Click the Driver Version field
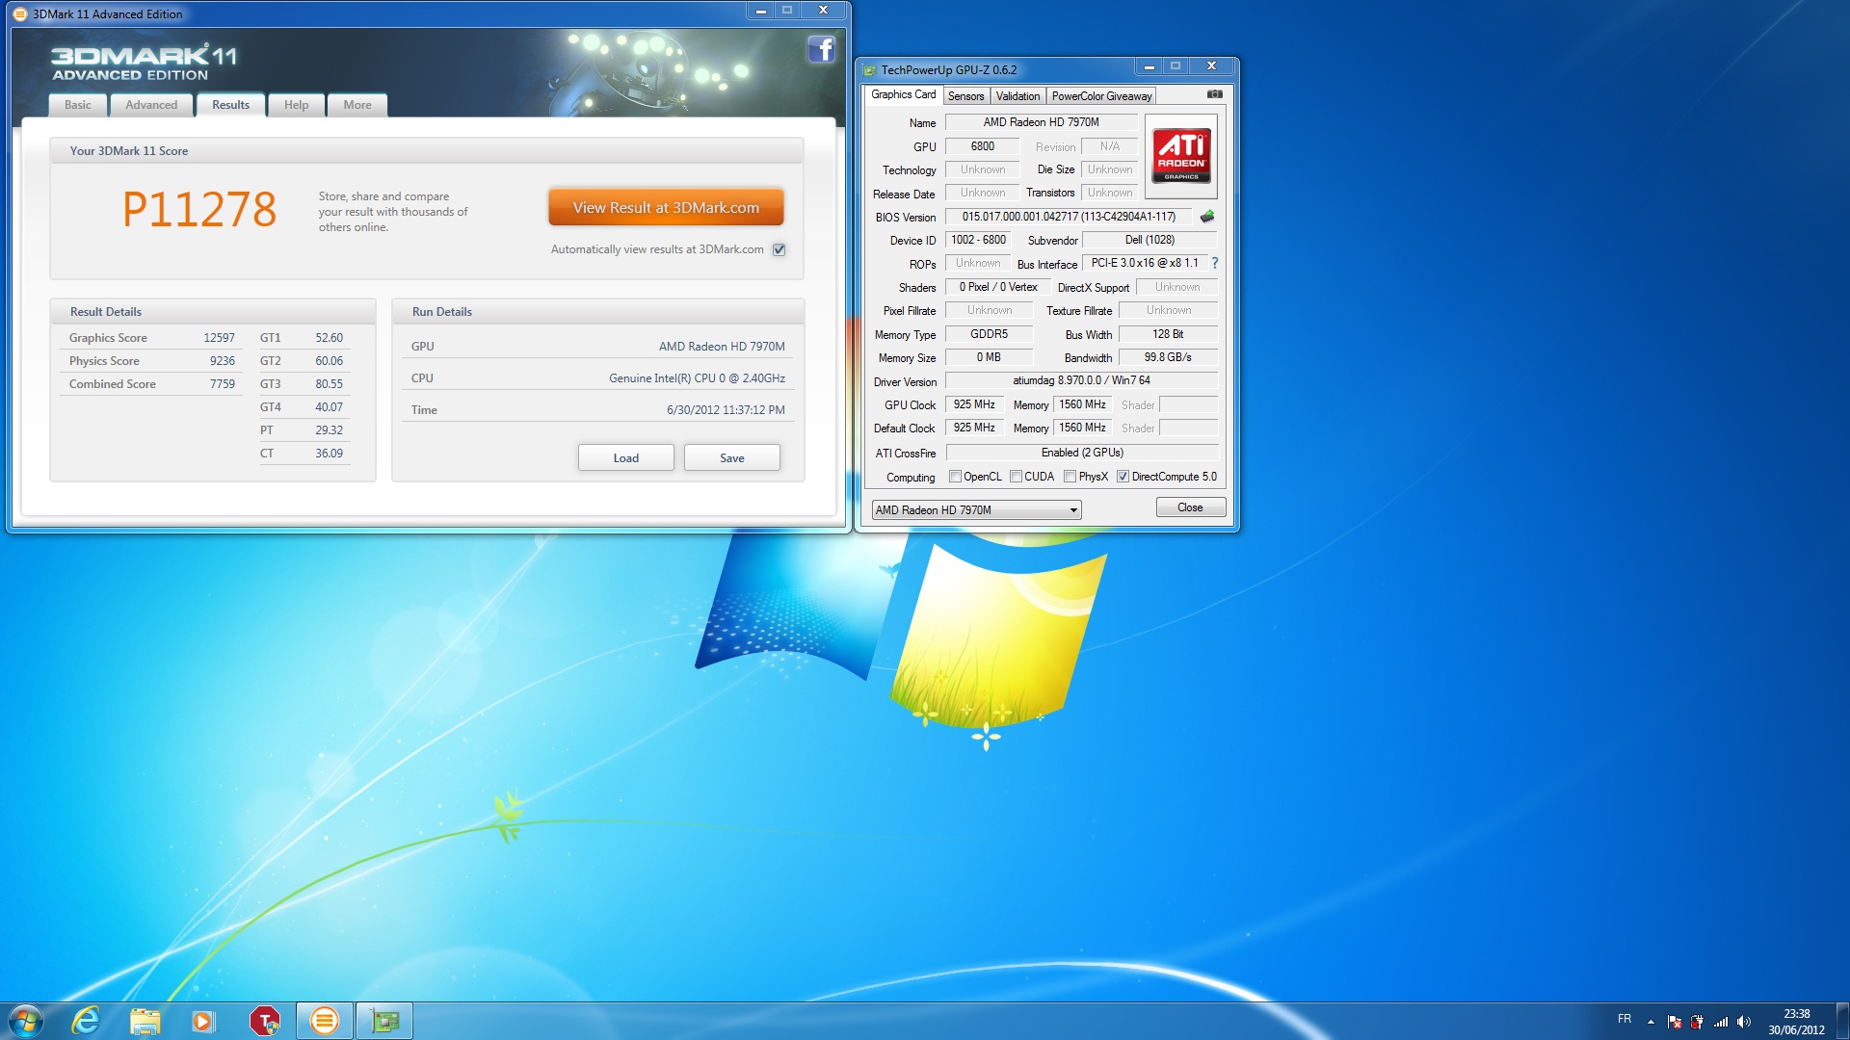This screenshot has width=1850, height=1040. [x=1081, y=380]
